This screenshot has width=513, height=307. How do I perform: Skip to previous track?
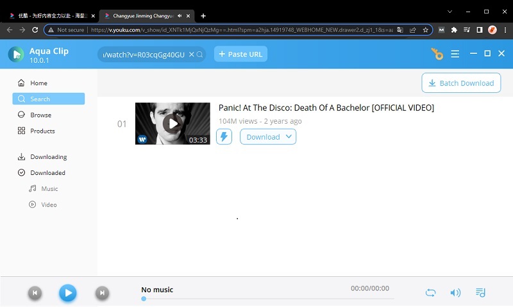35,293
